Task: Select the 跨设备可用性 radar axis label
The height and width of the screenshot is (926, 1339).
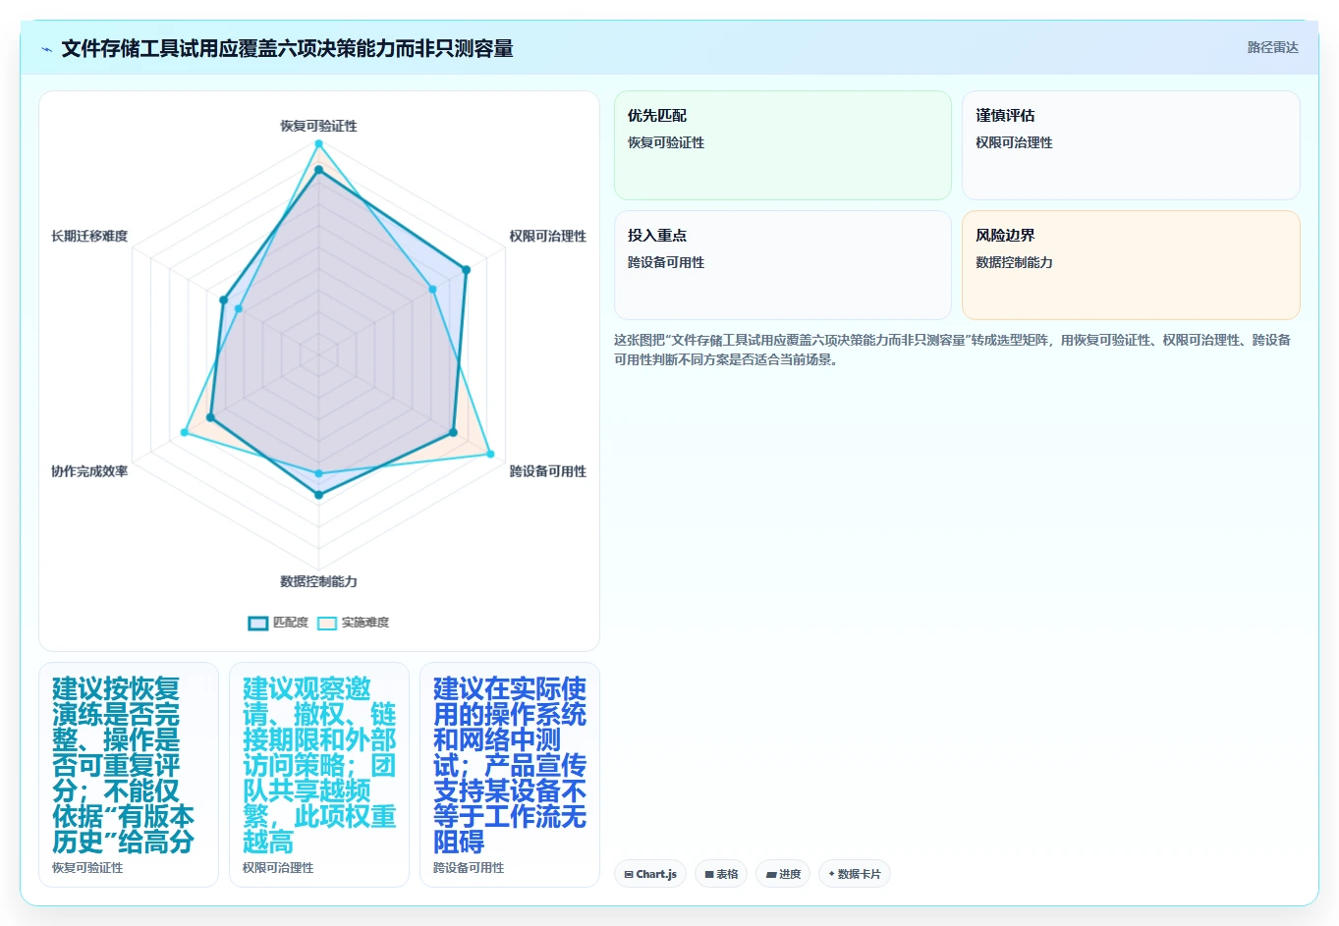Action: click(547, 471)
